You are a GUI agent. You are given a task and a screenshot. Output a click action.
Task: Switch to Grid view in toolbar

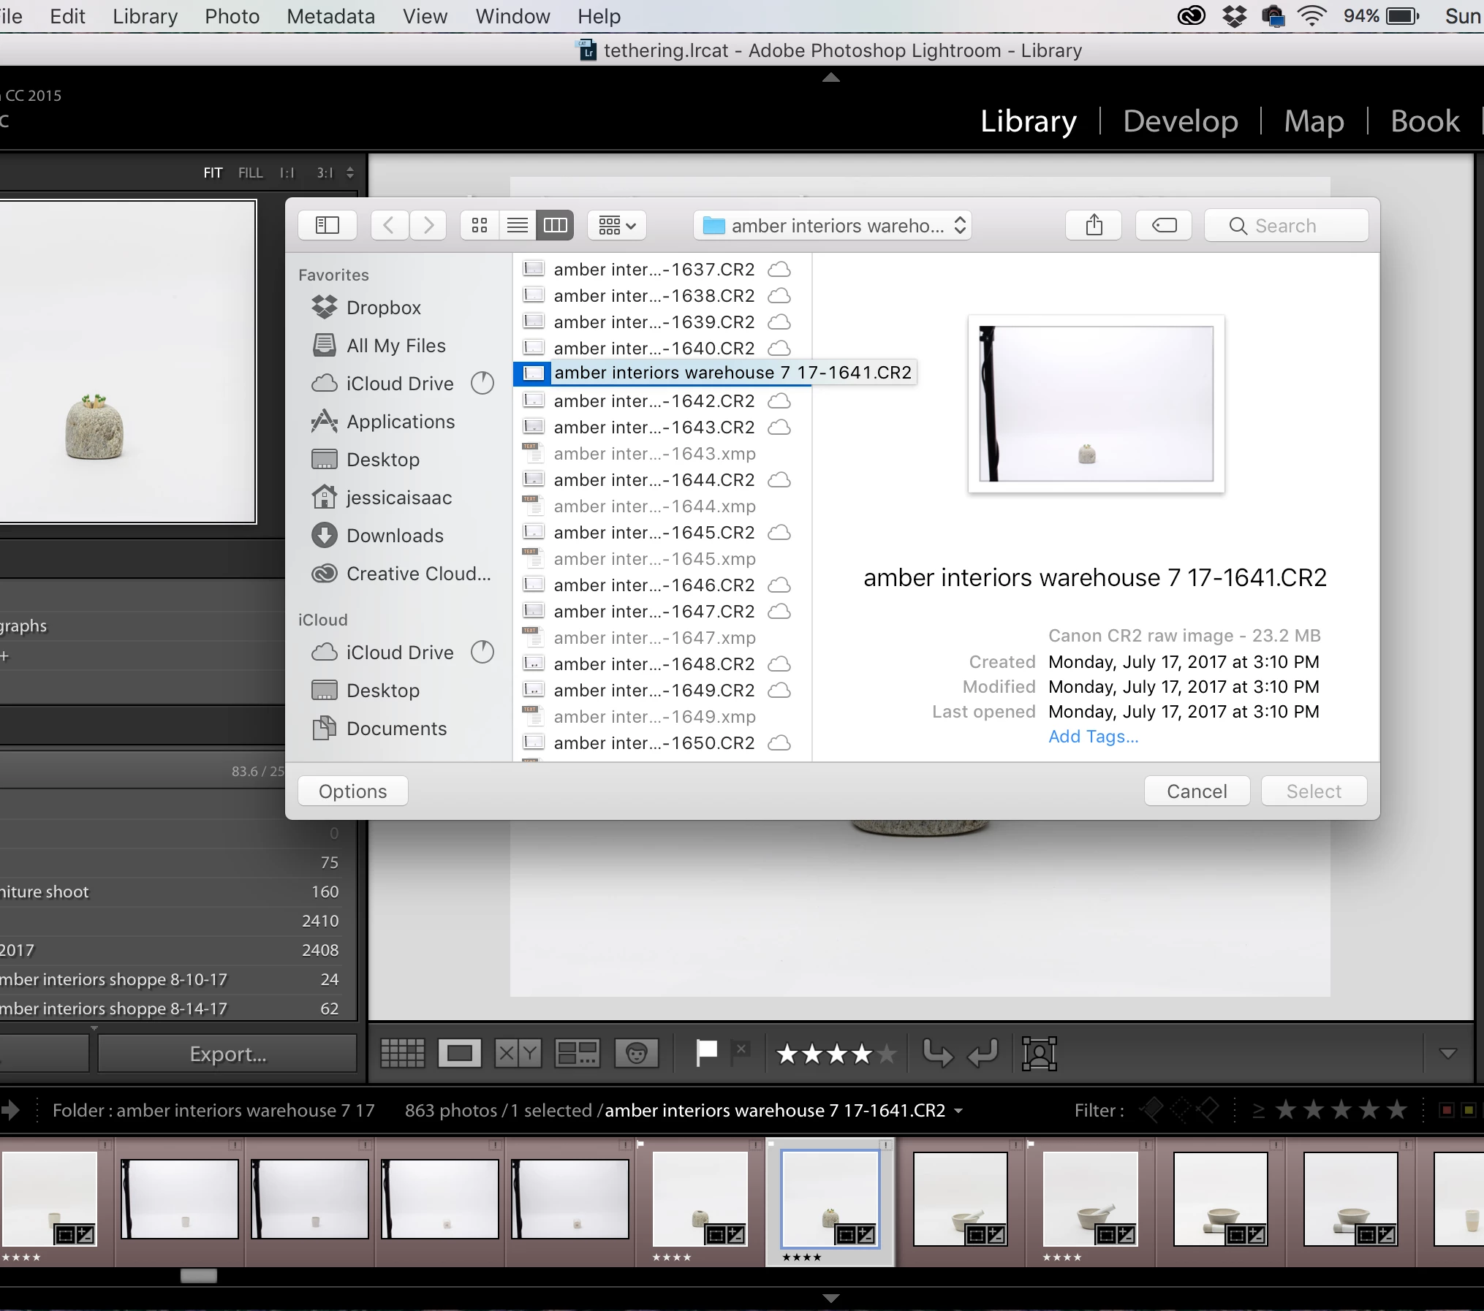[x=402, y=1053]
